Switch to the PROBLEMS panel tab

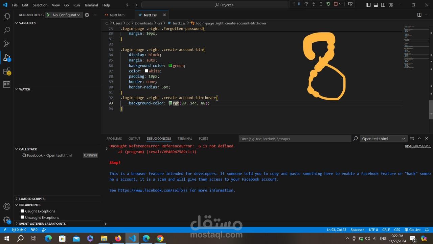[x=114, y=139]
